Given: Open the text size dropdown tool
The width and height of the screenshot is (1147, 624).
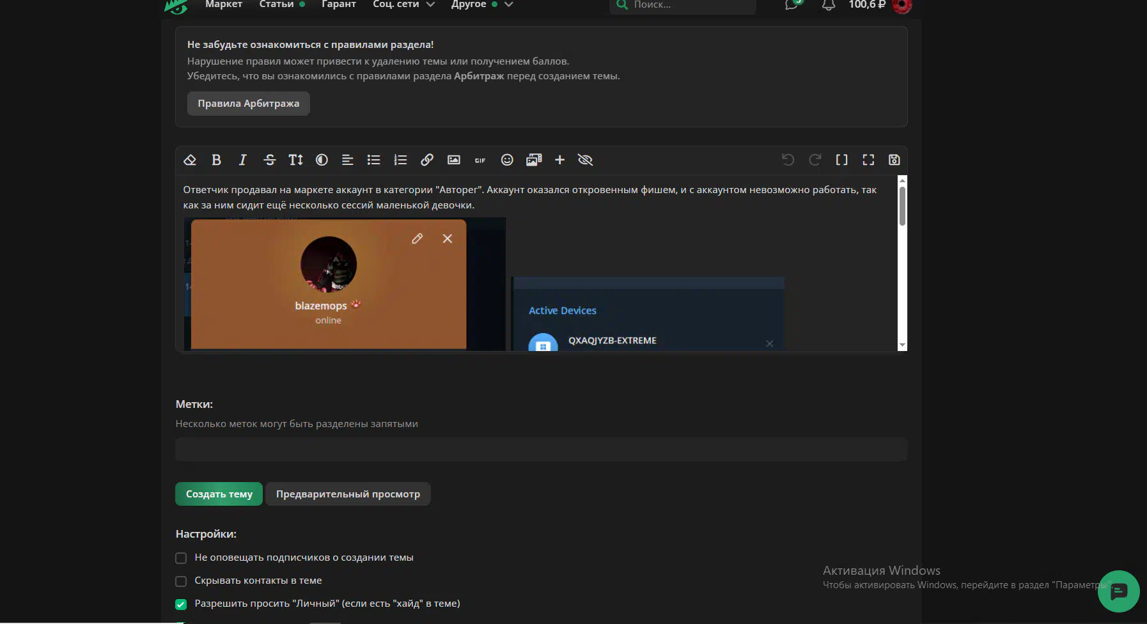Looking at the screenshot, I should [295, 160].
